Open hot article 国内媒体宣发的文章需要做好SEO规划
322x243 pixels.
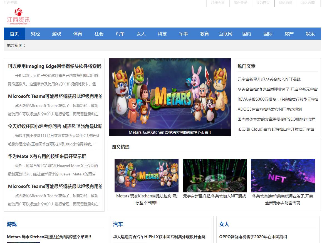point(276,119)
